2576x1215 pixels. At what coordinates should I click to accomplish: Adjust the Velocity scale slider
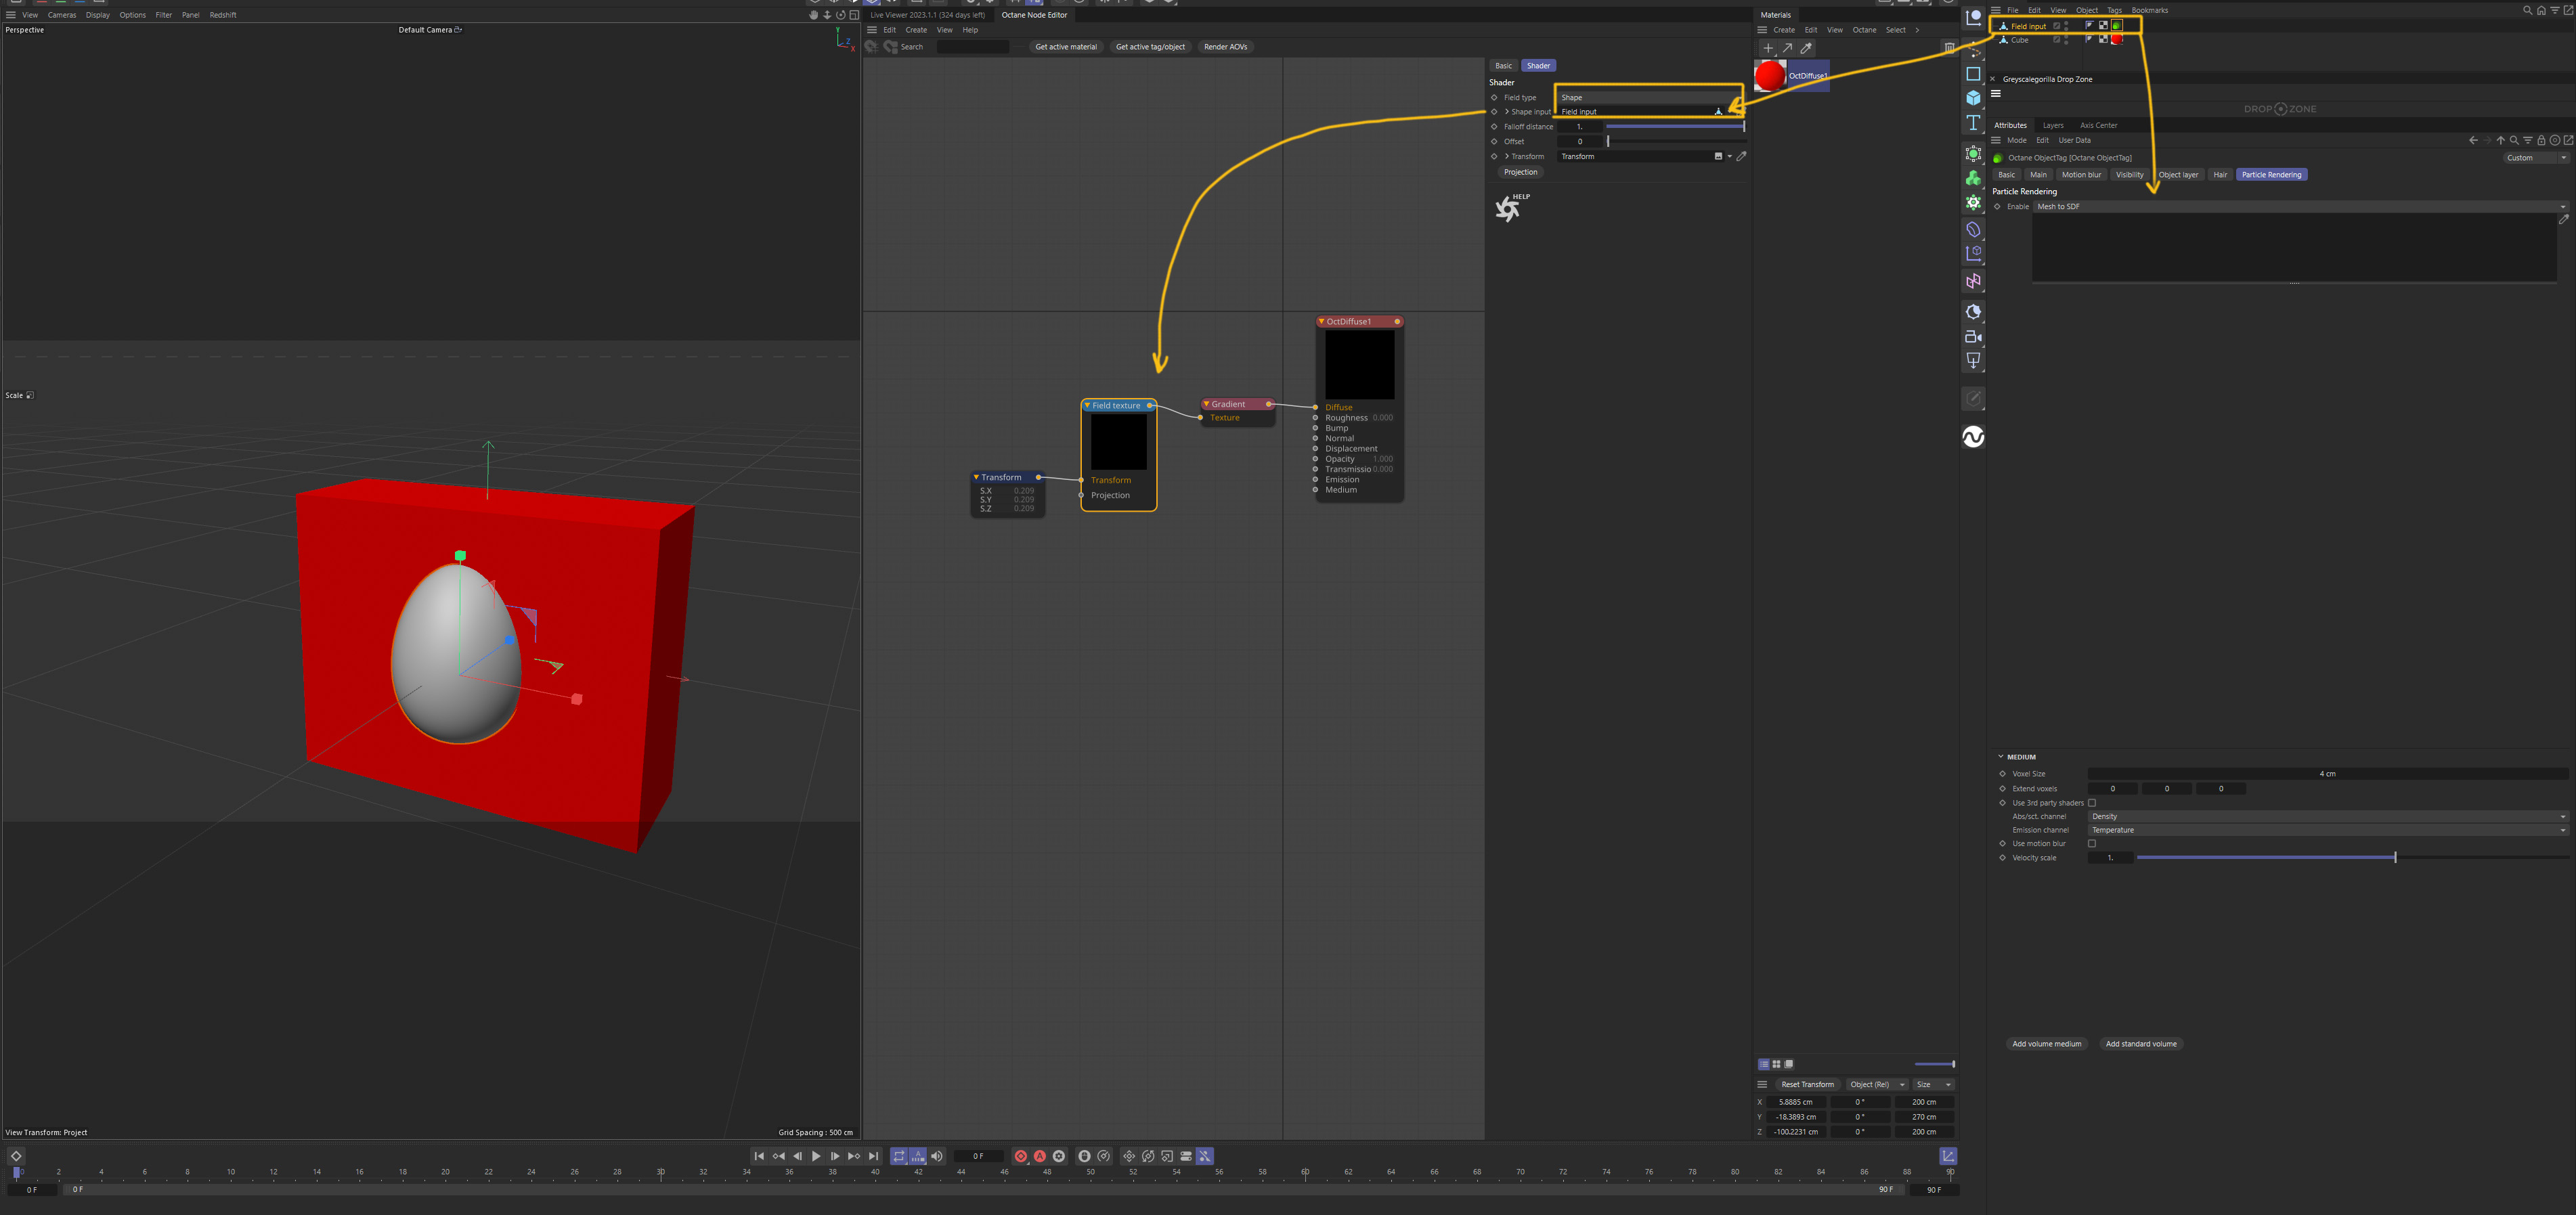click(x=2394, y=858)
